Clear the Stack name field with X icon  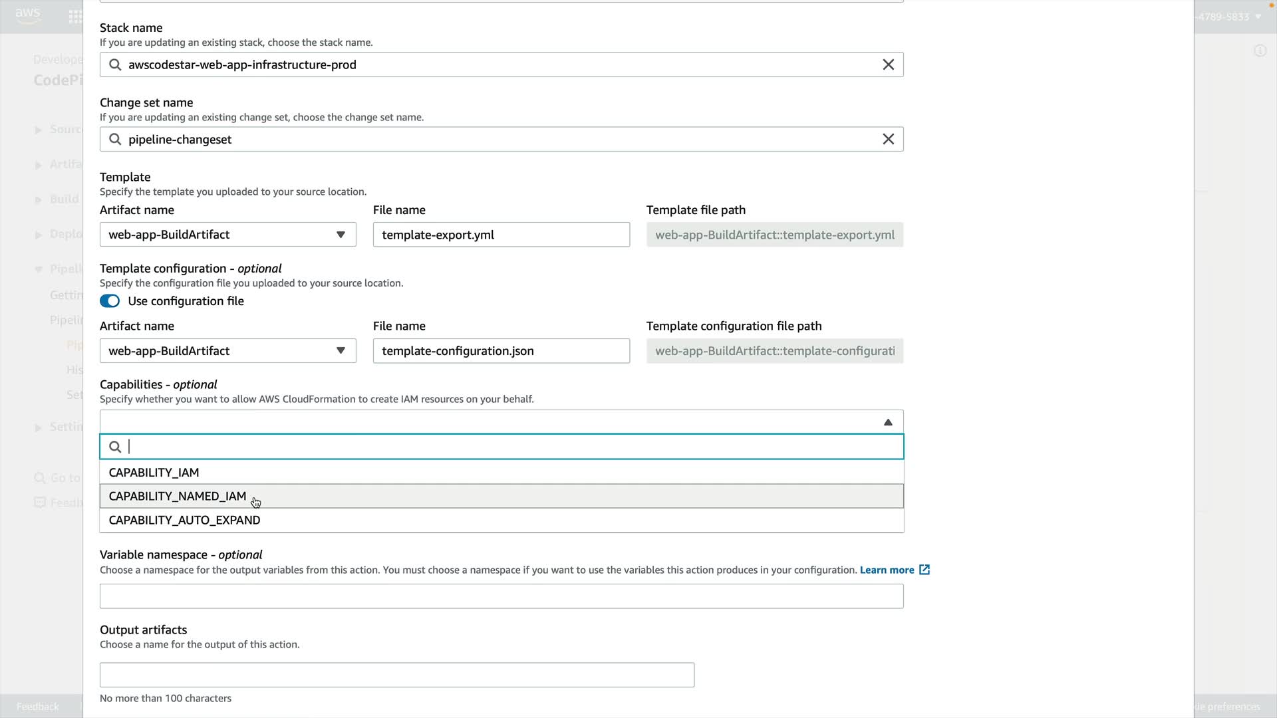coord(888,64)
